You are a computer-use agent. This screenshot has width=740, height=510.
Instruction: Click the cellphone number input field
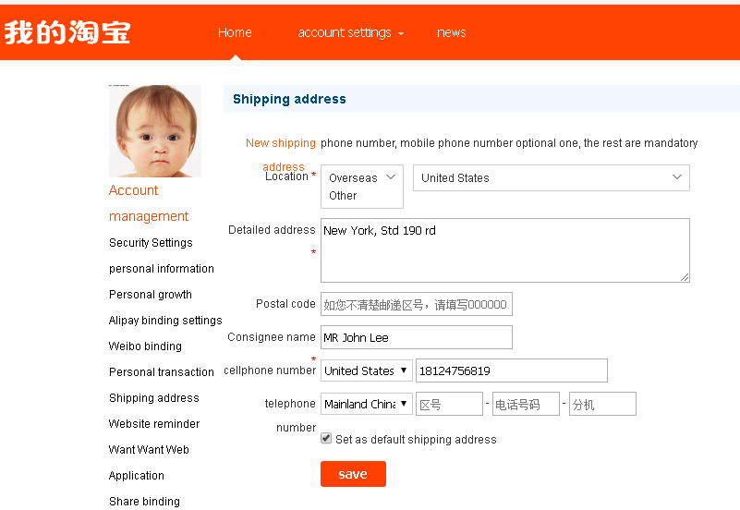(x=511, y=370)
